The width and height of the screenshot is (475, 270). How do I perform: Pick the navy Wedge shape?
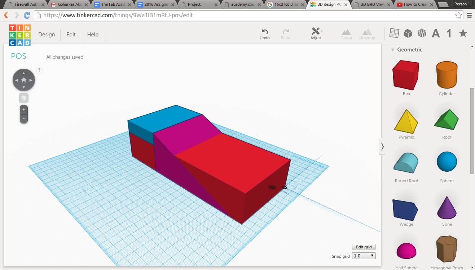(405, 210)
